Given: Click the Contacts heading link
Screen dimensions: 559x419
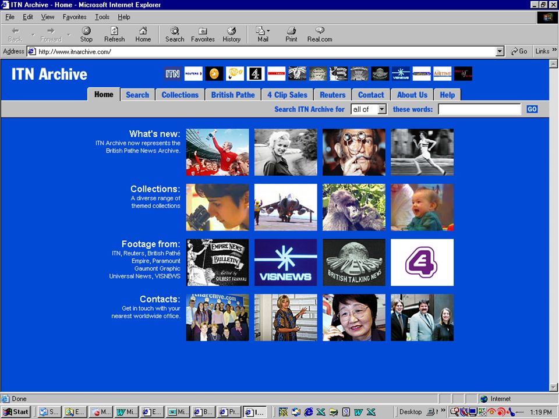Looking at the screenshot, I should point(160,299).
